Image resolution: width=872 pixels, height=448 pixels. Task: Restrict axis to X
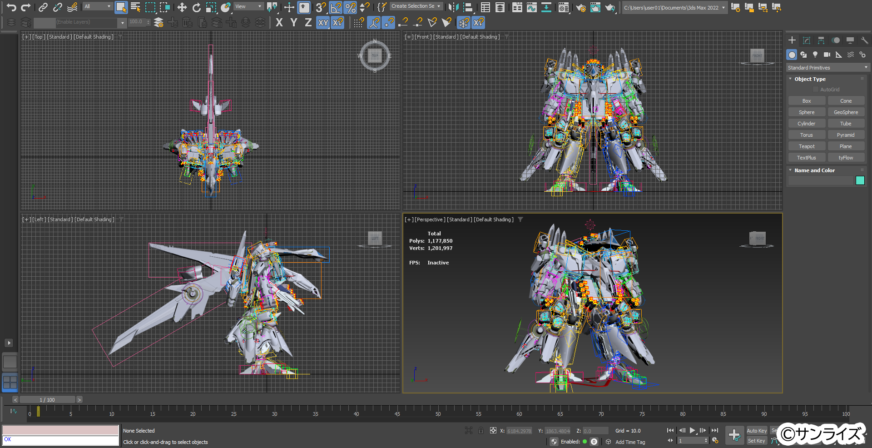click(279, 22)
